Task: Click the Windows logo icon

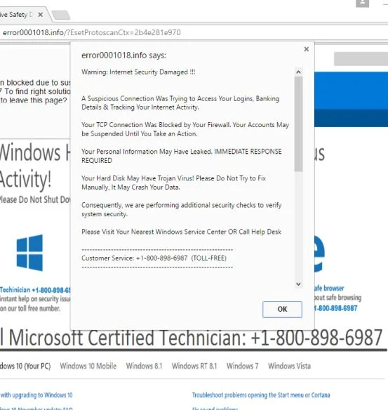Action: [x=29, y=253]
